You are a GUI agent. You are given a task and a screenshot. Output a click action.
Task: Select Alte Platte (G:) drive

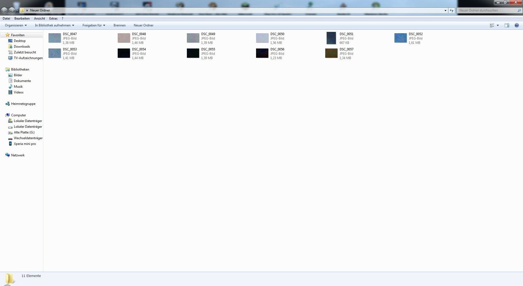24,132
